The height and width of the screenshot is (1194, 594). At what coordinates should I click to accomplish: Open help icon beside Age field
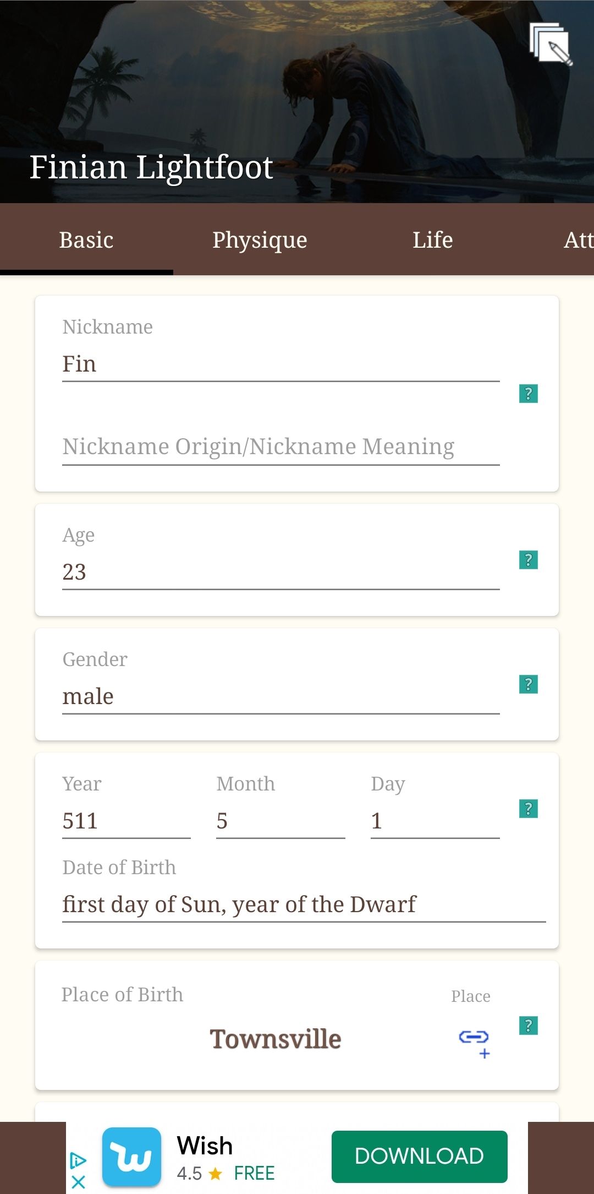coord(528,560)
